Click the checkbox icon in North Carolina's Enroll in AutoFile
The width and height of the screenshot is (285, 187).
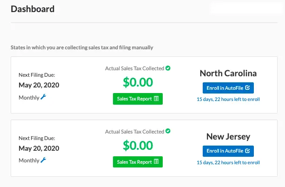[x=247, y=87]
